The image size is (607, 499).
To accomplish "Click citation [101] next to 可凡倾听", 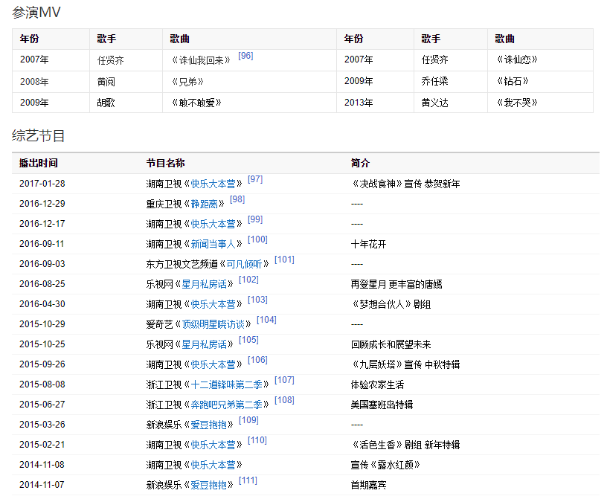I will click(x=284, y=260).
